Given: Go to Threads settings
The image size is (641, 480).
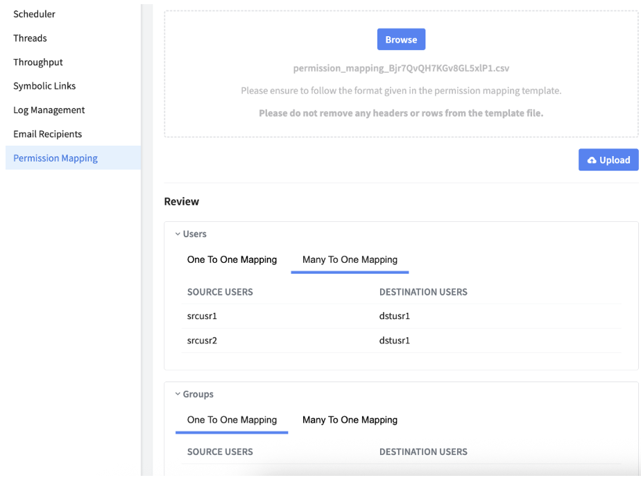Looking at the screenshot, I should click(30, 38).
